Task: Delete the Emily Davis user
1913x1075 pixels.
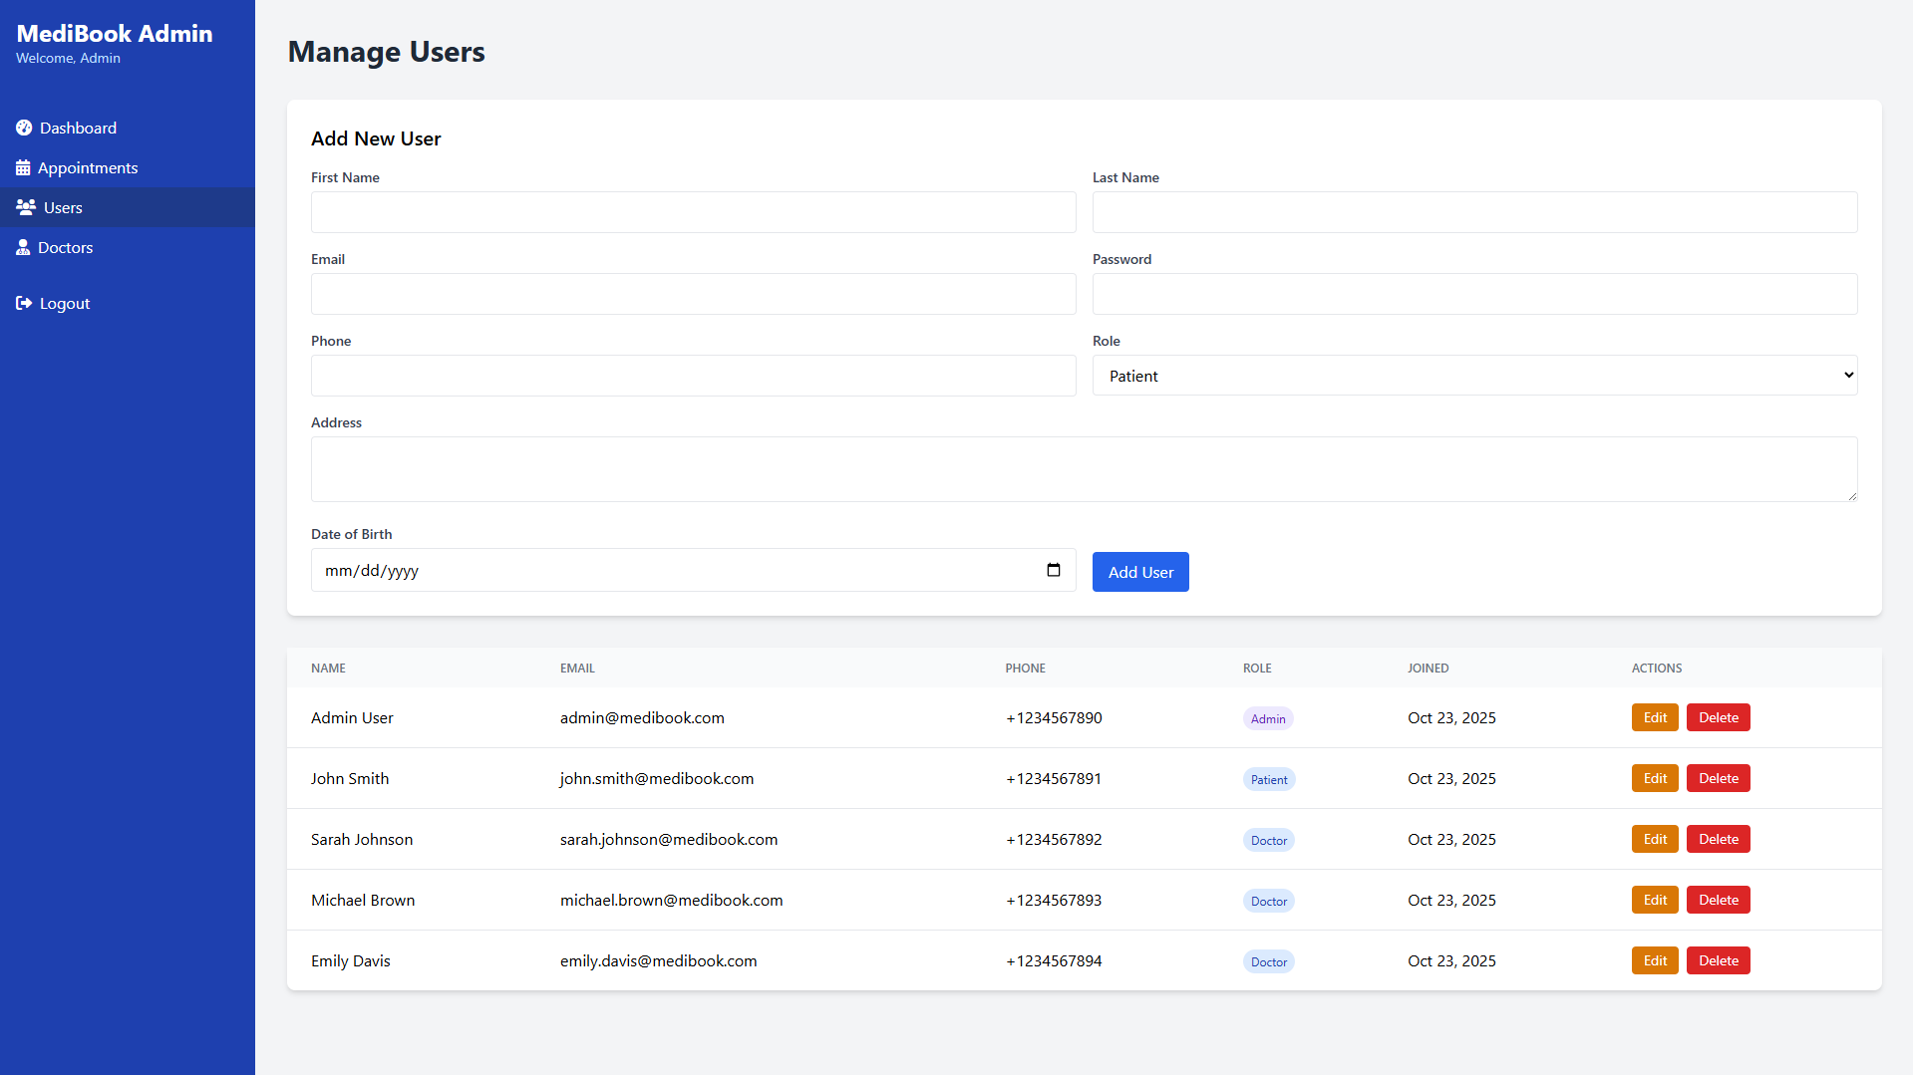Action: [1718, 960]
